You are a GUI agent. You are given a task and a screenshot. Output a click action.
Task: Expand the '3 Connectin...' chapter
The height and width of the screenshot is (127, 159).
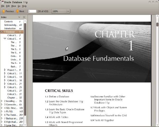click(2, 104)
